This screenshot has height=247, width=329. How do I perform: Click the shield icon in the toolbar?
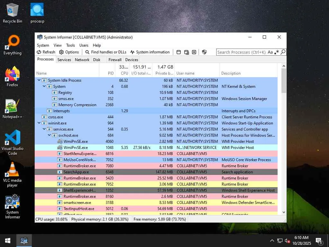click(x=204, y=52)
